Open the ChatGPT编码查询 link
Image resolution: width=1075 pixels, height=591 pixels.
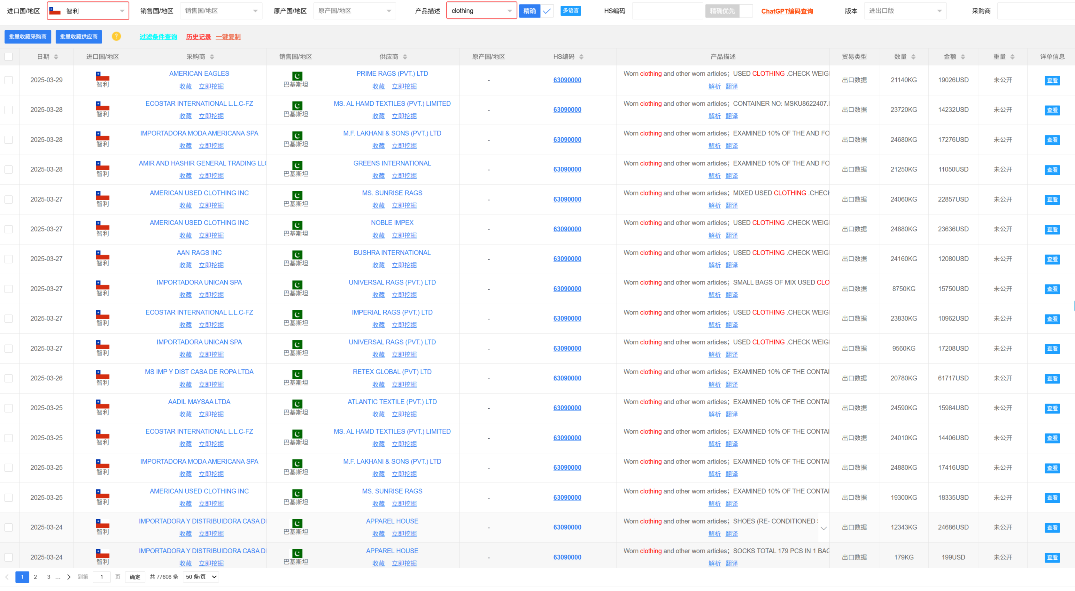click(787, 11)
